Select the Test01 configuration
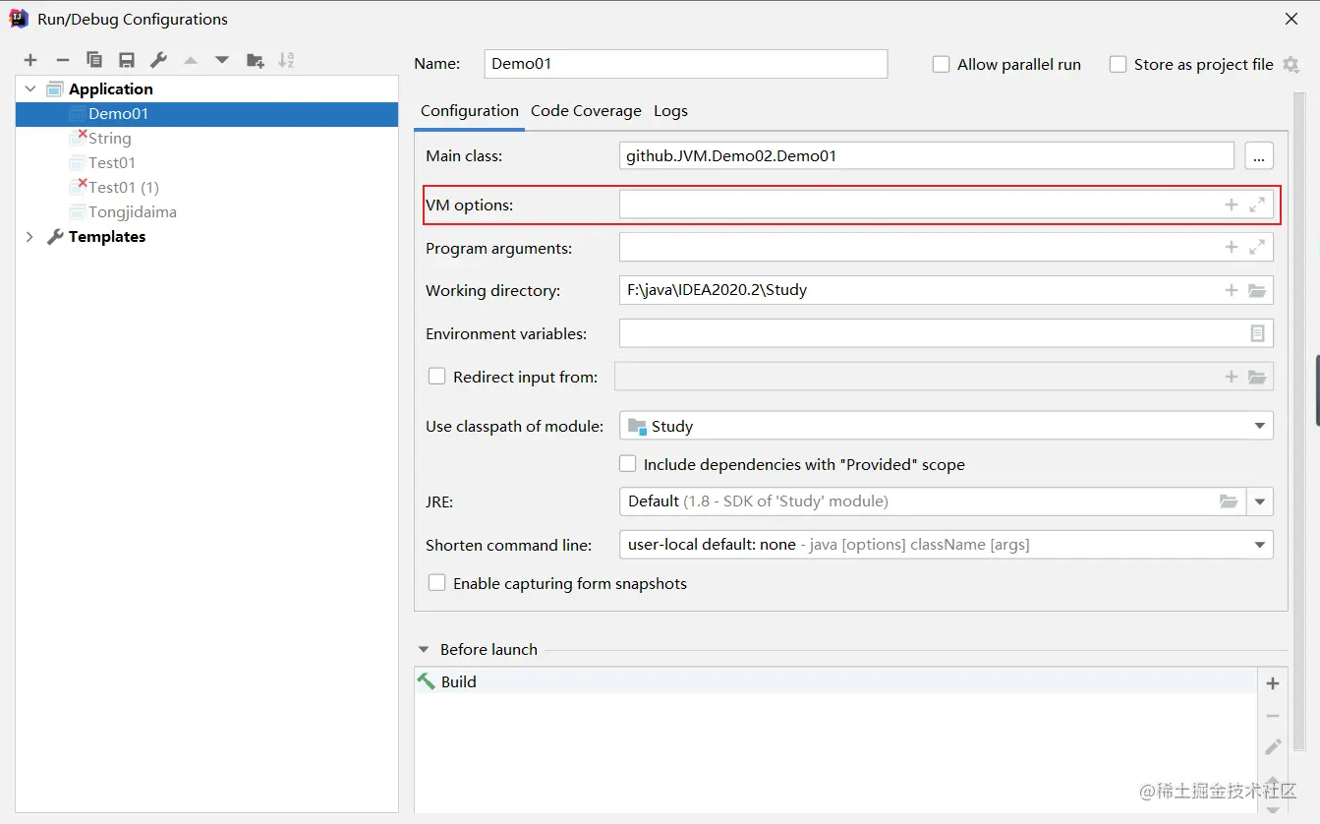 (206, 163)
